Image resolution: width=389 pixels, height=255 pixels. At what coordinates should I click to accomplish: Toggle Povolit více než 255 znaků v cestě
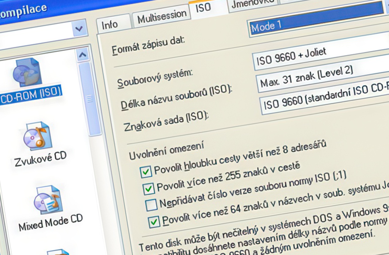[149, 189]
